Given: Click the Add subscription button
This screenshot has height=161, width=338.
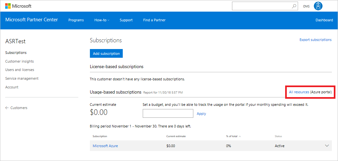Looking at the screenshot, I should click(x=106, y=54).
